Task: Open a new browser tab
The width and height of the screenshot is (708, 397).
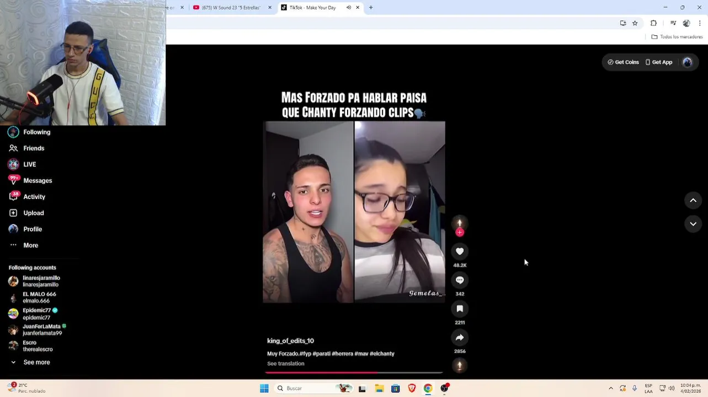Action: pos(371,8)
